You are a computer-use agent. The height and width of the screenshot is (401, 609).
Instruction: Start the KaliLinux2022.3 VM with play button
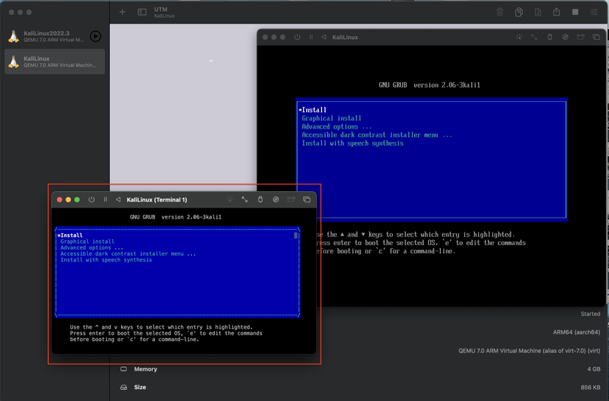pyautogui.click(x=95, y=36)
